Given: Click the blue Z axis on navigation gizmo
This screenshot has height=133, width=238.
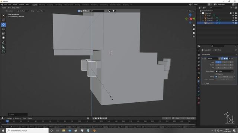Looking at the screenshot, I should [190, 15].
